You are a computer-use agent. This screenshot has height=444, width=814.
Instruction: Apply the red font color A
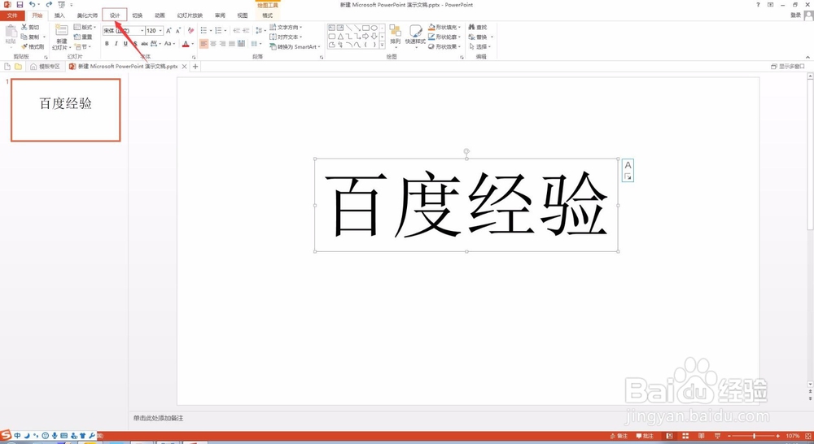186,44
